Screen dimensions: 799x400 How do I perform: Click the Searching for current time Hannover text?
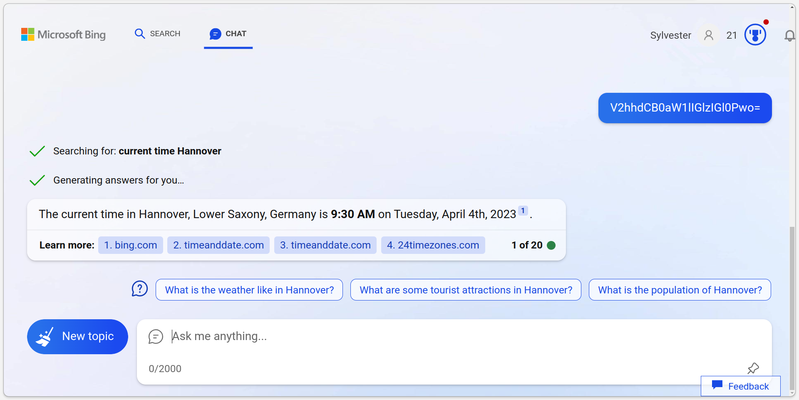137,151
